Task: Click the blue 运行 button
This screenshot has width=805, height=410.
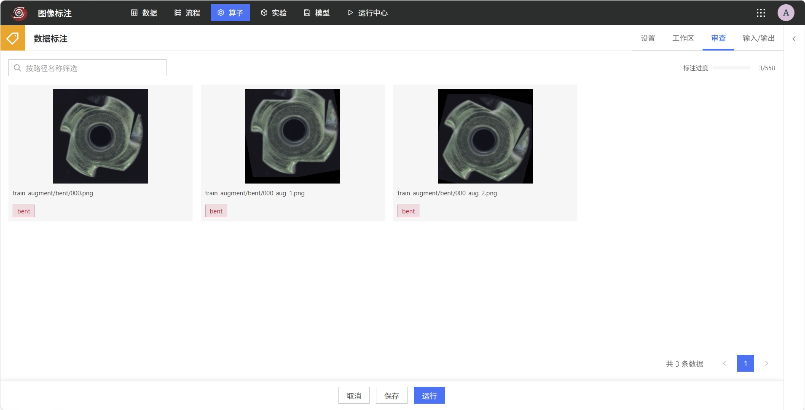Action: 429,395
